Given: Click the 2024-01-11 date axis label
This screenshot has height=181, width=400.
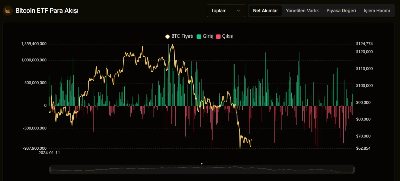Looking at the screenshot, I should (49, 153).
